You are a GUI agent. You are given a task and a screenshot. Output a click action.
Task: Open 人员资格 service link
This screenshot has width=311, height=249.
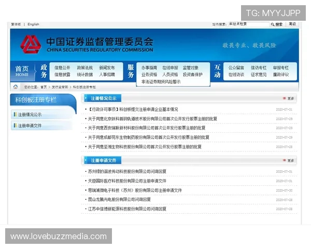pos(170,75)
